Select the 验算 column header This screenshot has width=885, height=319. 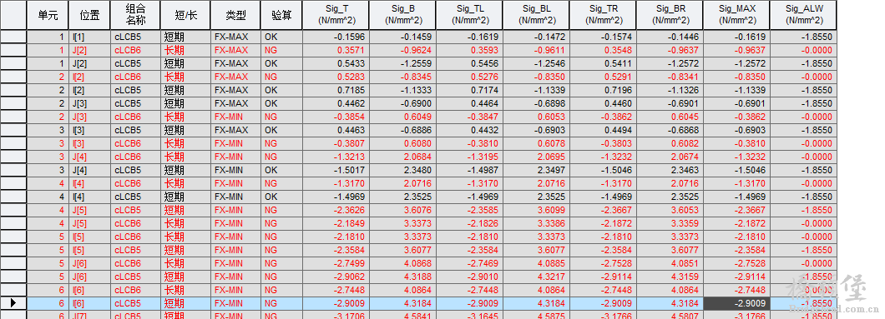[281, 15]
